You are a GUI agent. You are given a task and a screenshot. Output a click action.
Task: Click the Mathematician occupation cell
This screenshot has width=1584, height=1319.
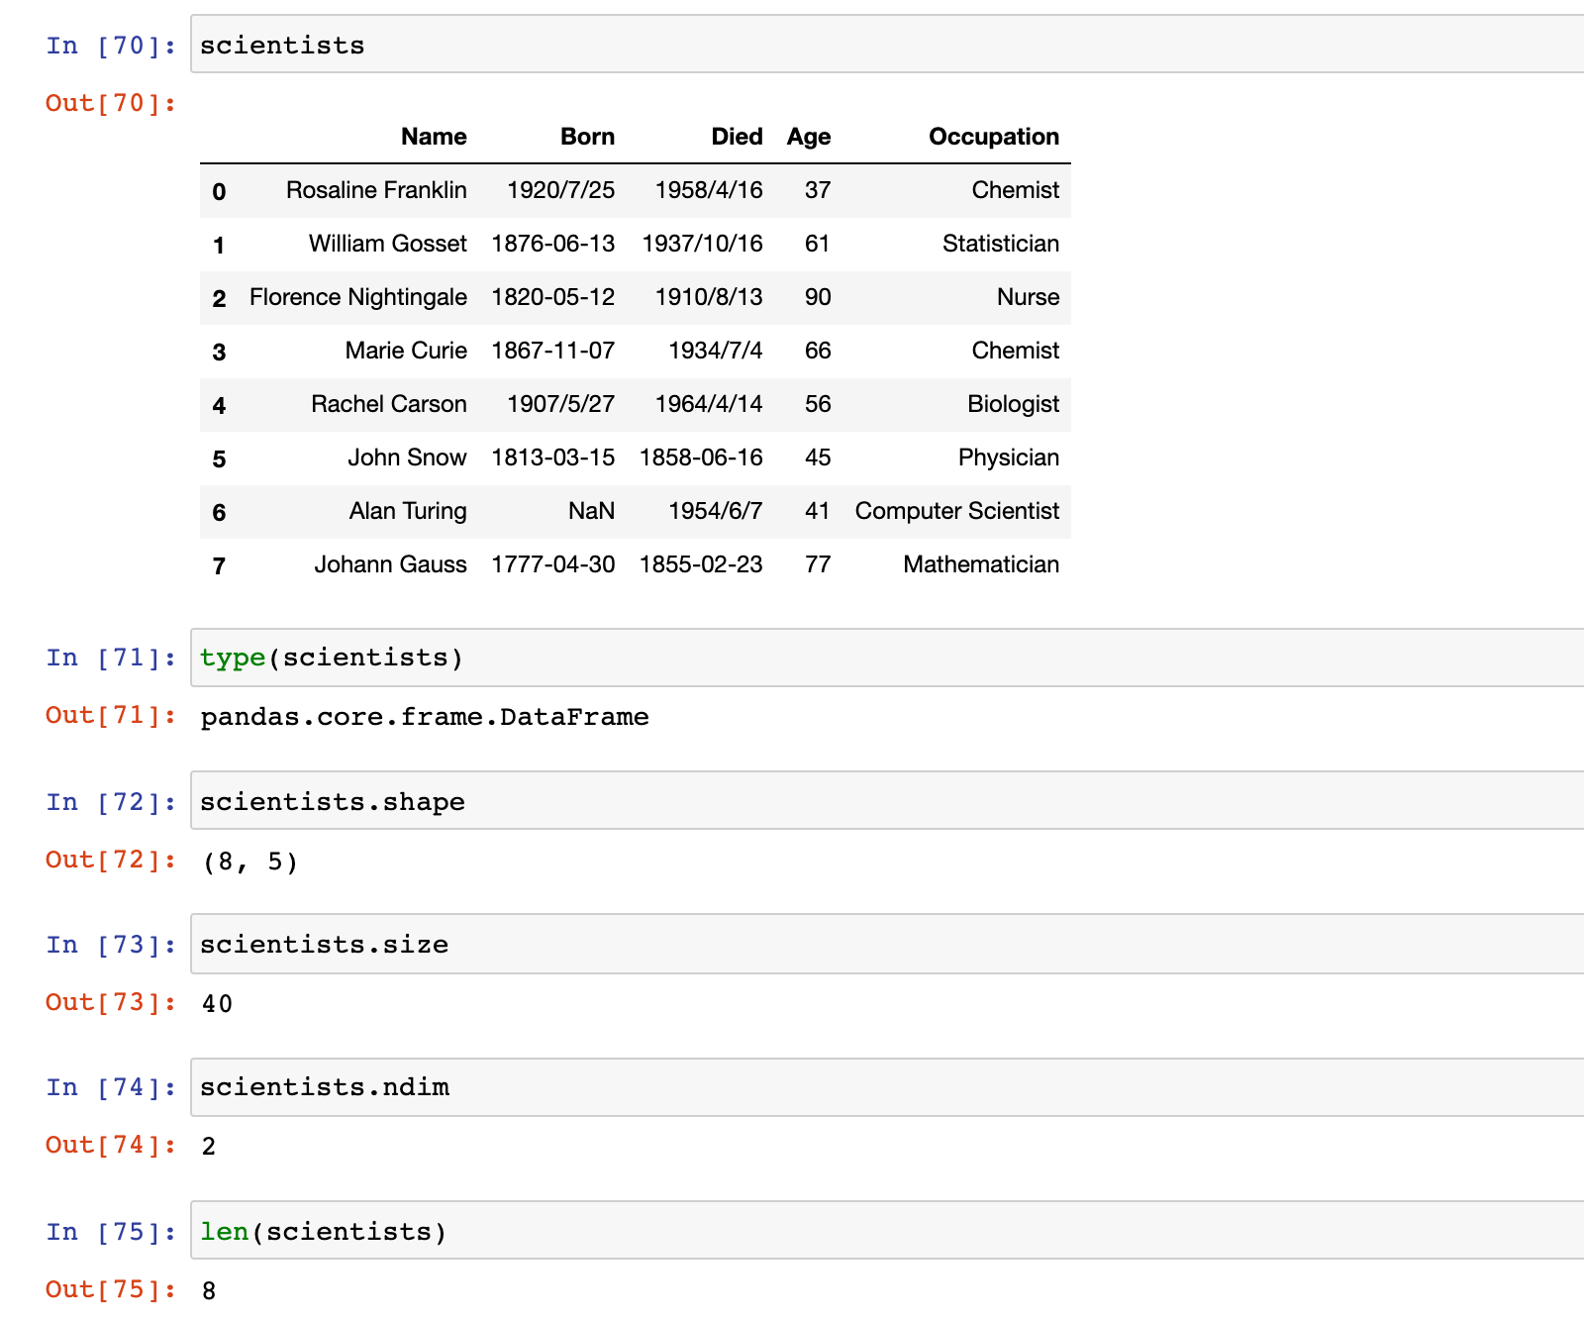point(980,564)
